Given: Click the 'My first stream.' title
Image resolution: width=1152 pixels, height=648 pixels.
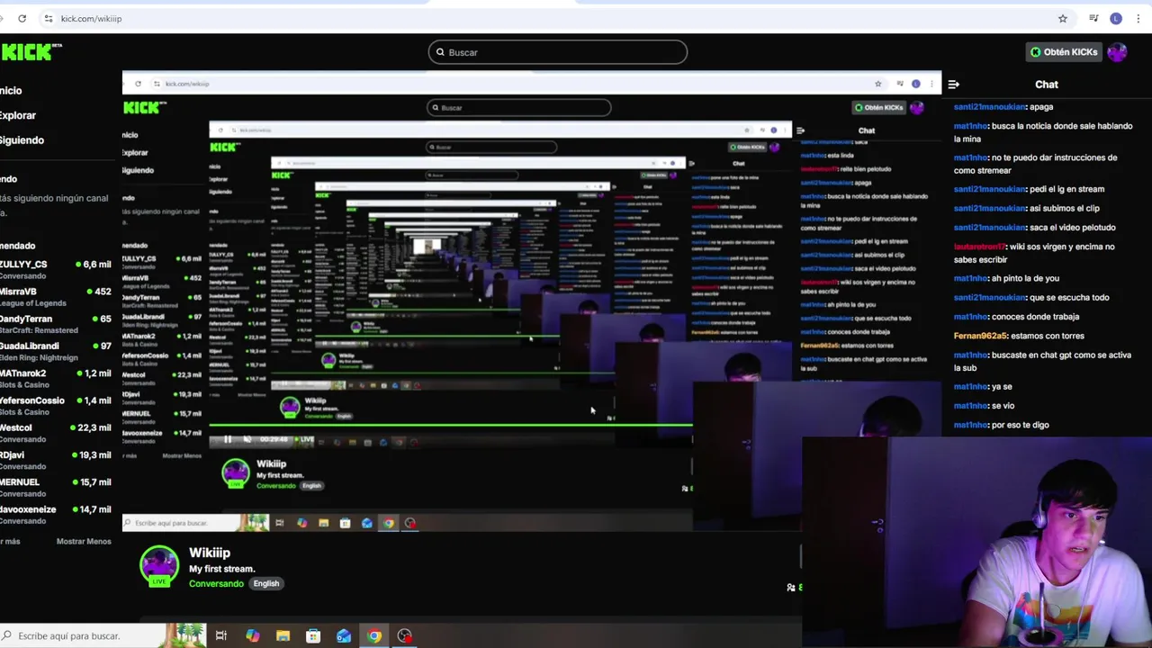Looking at the screenshot, I should pyautogui.click(x=222, y=569).
